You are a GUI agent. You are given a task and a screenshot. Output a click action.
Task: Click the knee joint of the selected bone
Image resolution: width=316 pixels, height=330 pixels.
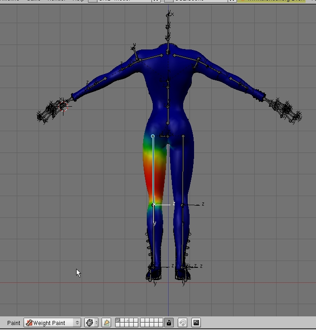pyautogui.click(x=154, y=205)
